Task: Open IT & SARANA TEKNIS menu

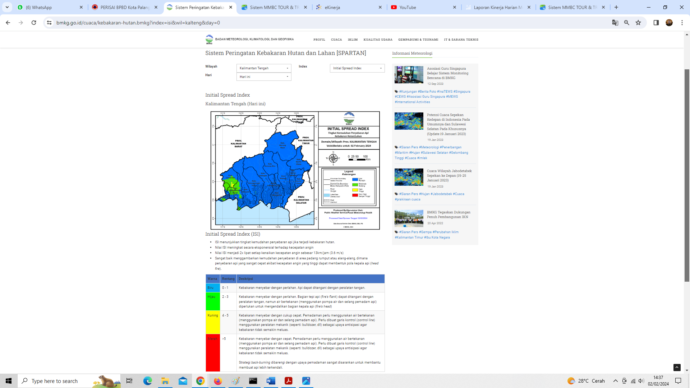Action: tap(461, 40)
